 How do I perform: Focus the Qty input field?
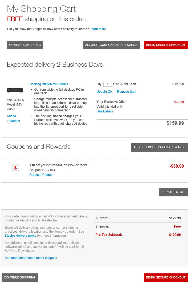point(107,84)
